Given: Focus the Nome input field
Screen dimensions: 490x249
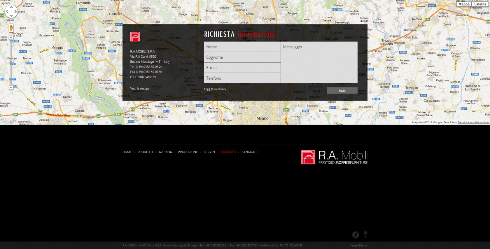Looking at the screenshot, I should pyautogui.click(x=242, y=47).
